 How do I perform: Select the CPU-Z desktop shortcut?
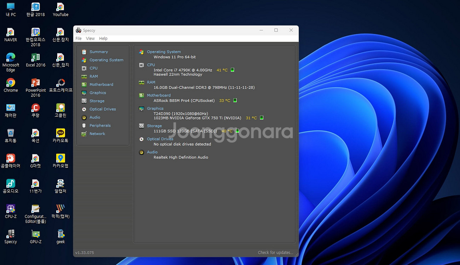11,211
